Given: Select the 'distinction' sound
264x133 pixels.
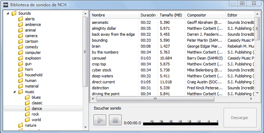Looking at the screenshot, I should 172,88.
